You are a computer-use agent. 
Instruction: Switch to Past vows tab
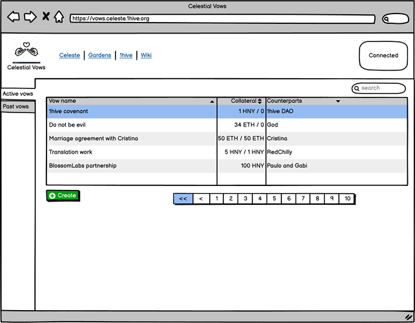tap(17, 107)
